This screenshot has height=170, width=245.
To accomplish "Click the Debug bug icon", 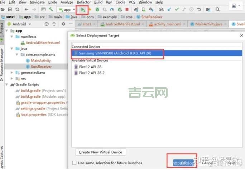I will click(x=97, y=10).
